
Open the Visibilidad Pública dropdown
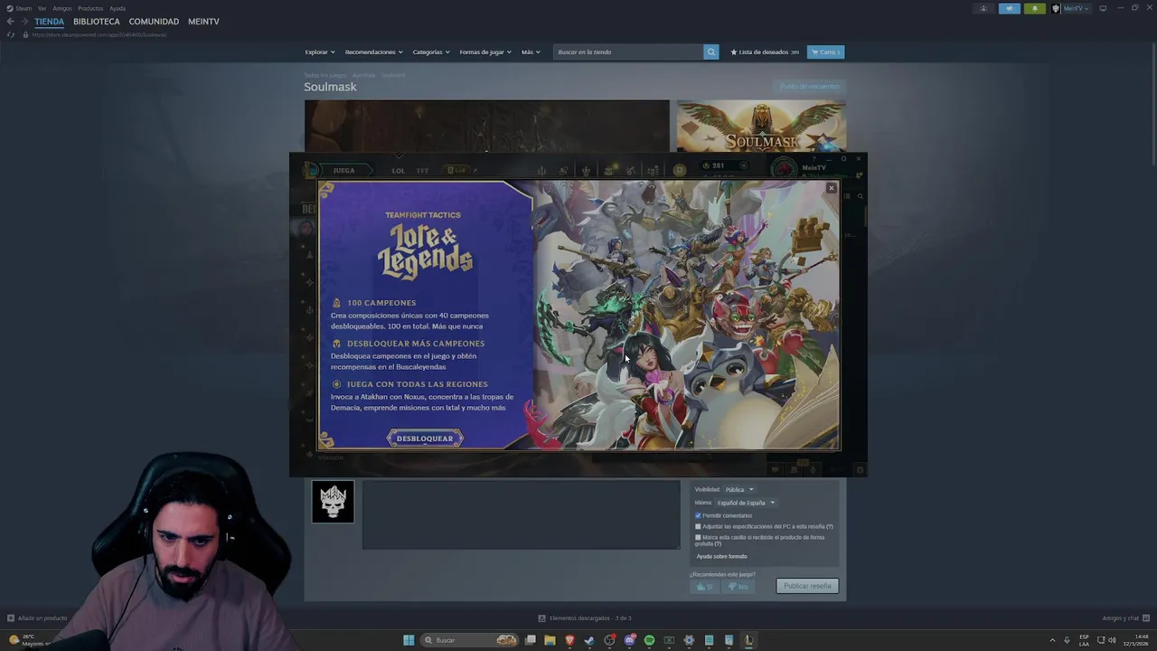click(x=739, y=490)
